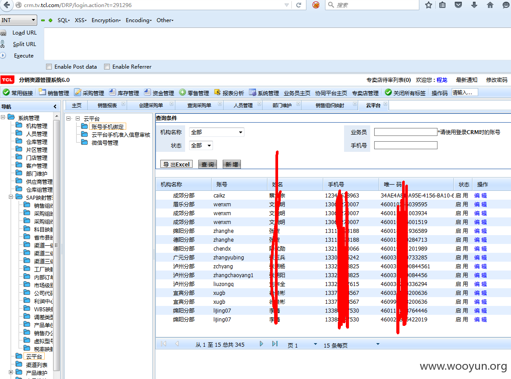Open the XSS menu
Viewport: 511px width, 379px height.
81,20
